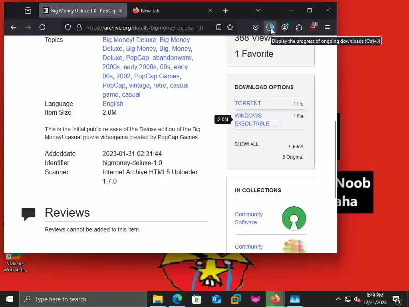Open the 5 Original files link
The image size is (409, 307).
(293, 157)
